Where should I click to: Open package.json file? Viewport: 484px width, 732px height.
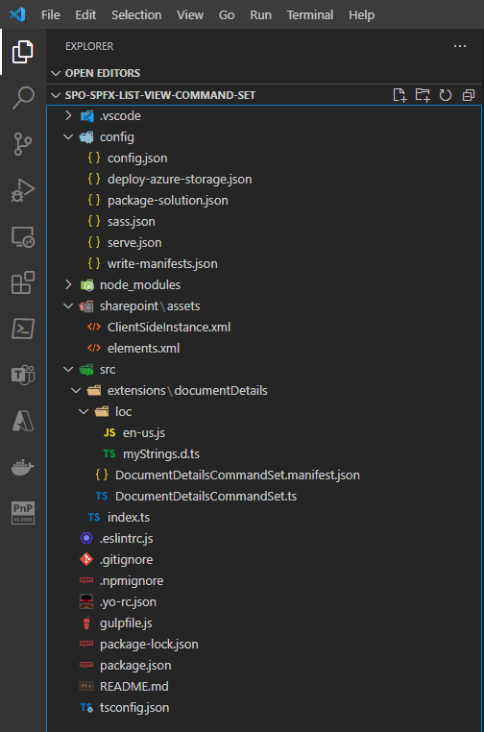(x=264, y=666)
